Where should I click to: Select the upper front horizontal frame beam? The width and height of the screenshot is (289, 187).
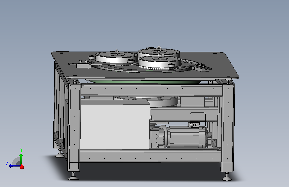(152, 90)
